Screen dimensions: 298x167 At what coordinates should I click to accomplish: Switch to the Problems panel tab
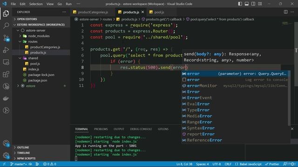pyautogui.click(x=101, y=129)
